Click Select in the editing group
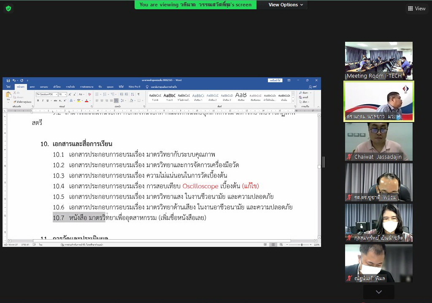The image size is (432, 303). [x=304, y=102]
